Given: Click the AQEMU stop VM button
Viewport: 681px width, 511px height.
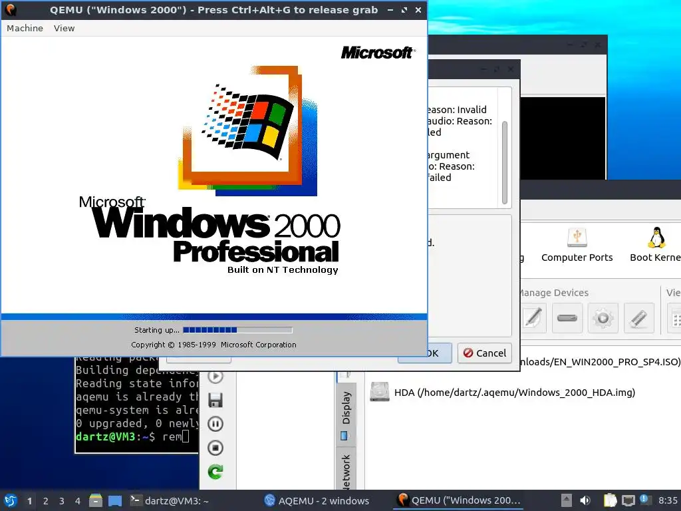Looking at the screenshot, I should pyautogui.click(x=215, y=448).
